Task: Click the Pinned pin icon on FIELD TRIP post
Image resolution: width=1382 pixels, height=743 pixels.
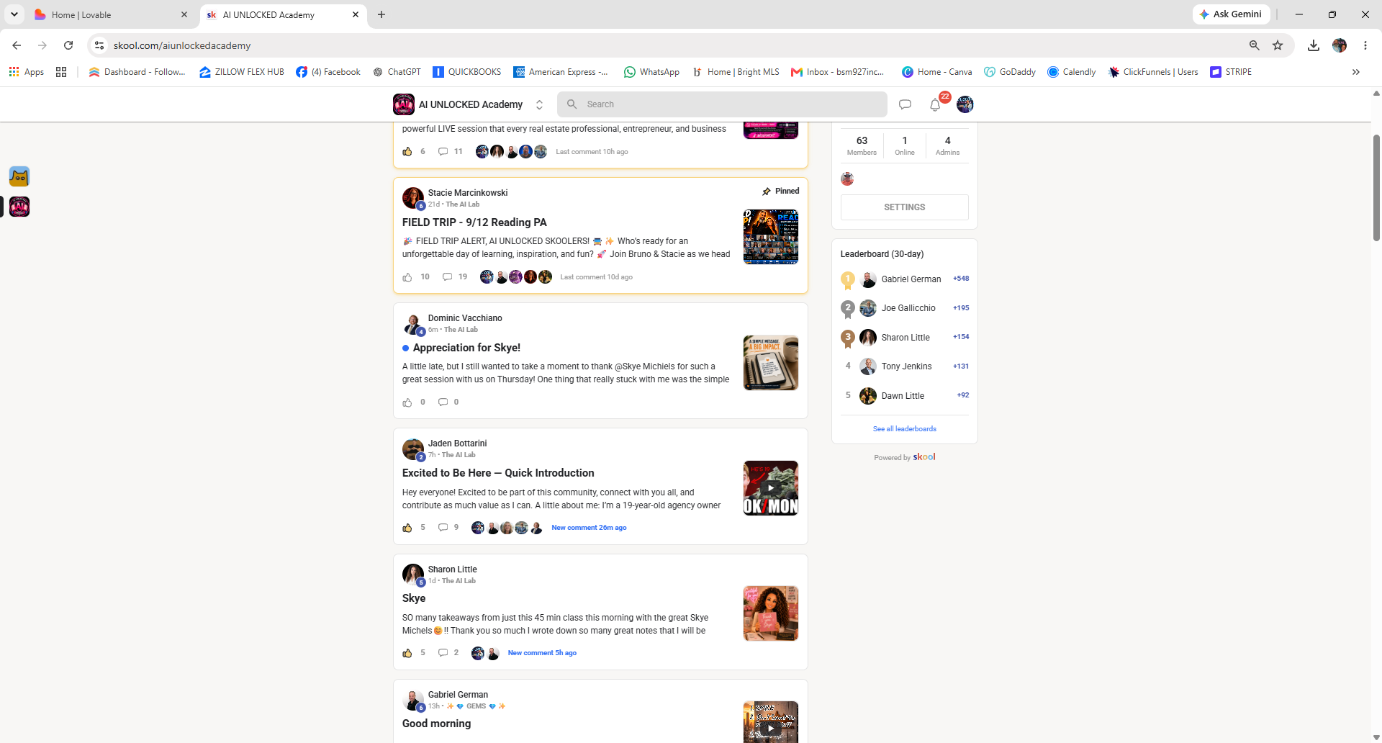Action: click(767, 192)
